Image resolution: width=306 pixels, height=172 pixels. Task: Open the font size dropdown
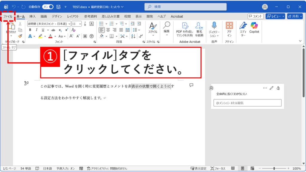tap(79, 23)
